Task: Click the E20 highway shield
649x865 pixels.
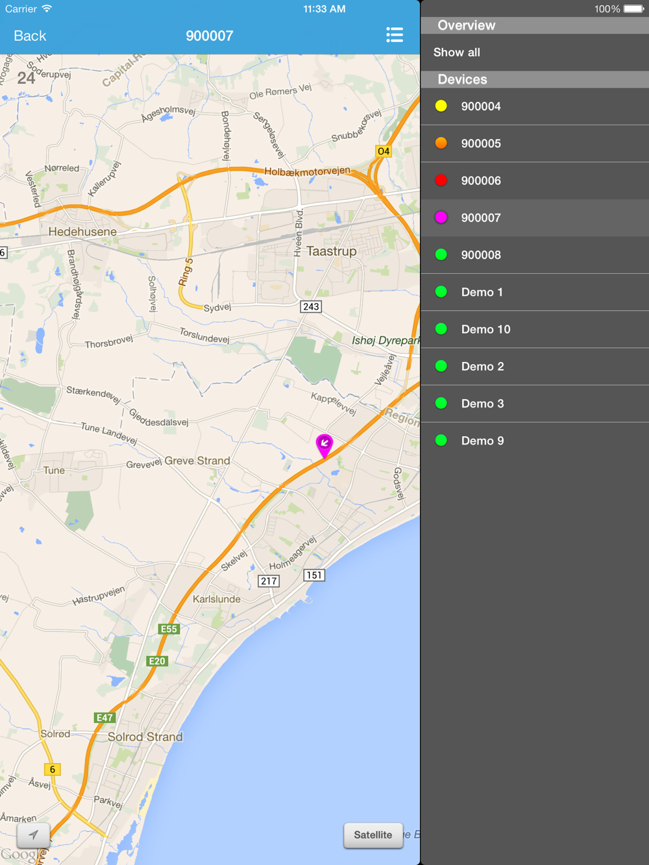Action: (157, 661)
